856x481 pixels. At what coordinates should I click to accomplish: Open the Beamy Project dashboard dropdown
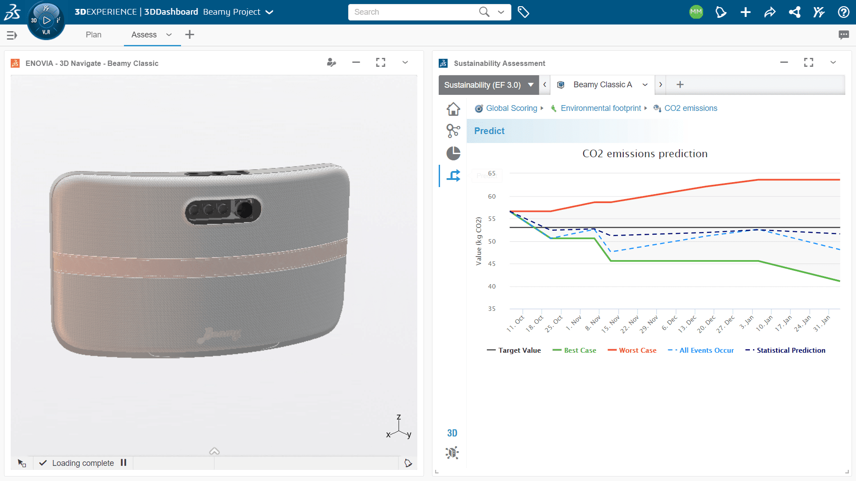269,12
